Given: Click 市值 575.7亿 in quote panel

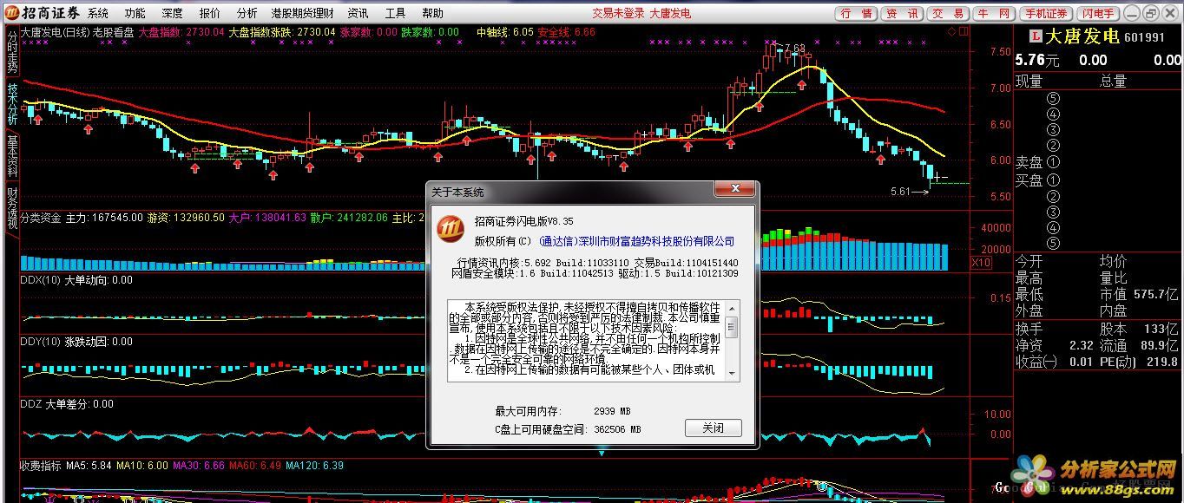Looking at the screenshot, I should coord(1139,295).
